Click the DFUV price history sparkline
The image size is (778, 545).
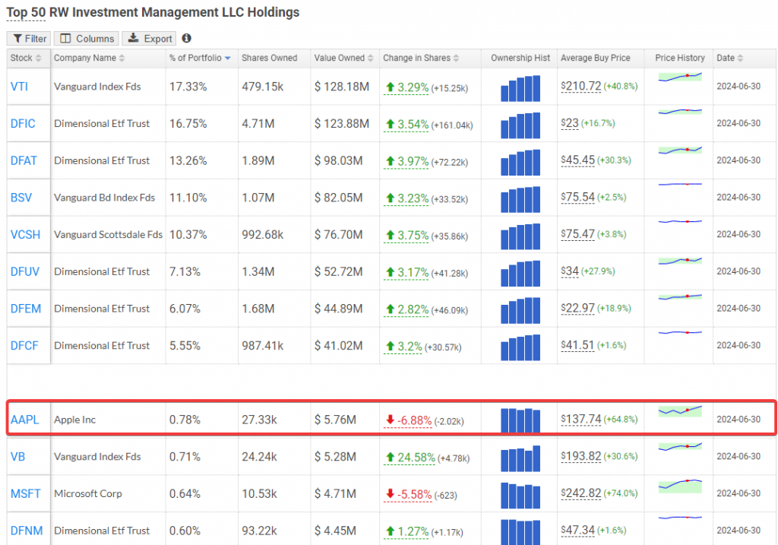[680, 261]
